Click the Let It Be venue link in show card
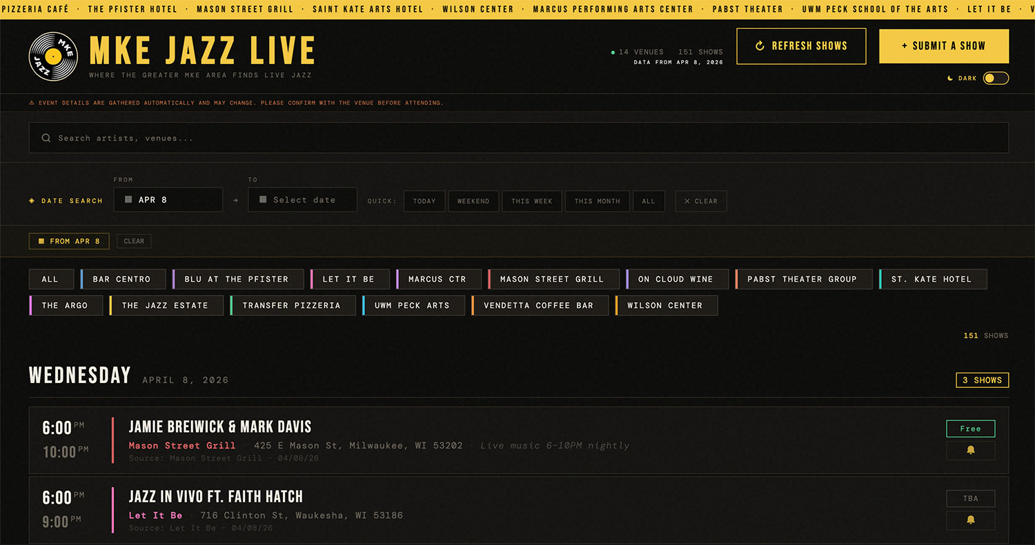This screenshot has height=545, width=1035. coord(156,515)
